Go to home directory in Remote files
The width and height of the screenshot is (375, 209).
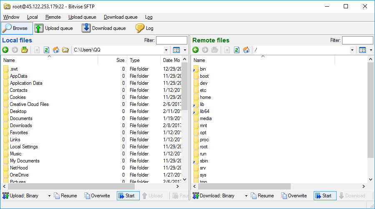(246, 50)
